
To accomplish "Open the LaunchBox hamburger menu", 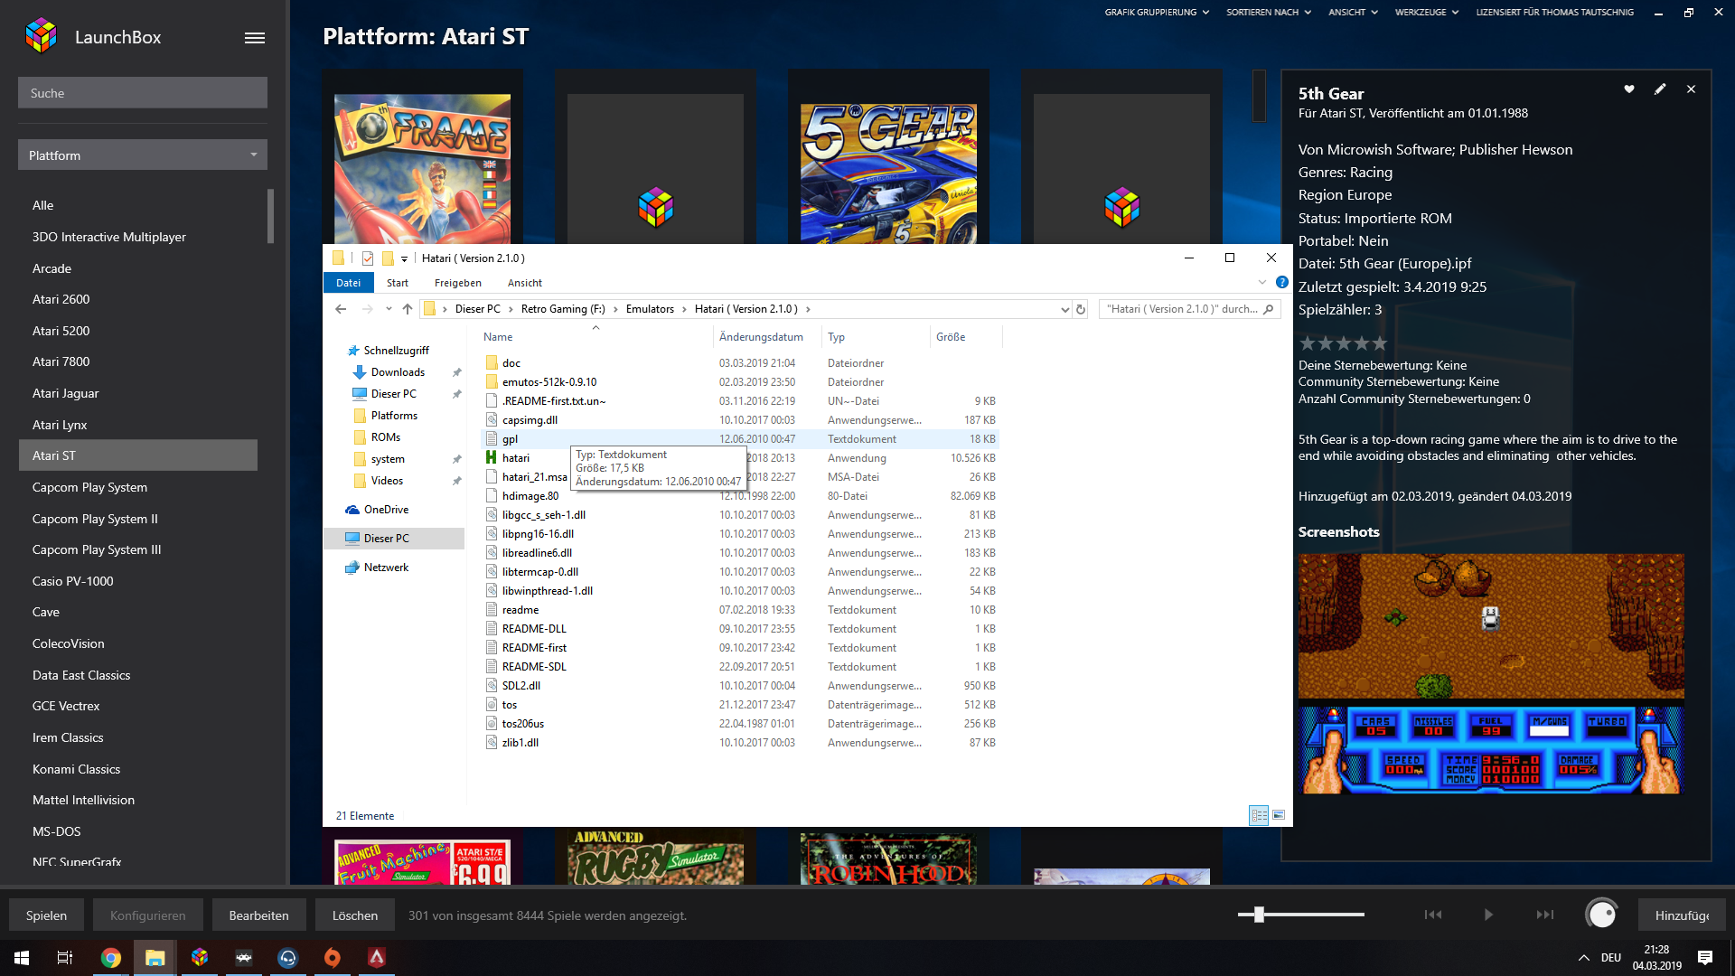I will click(255, 38).
